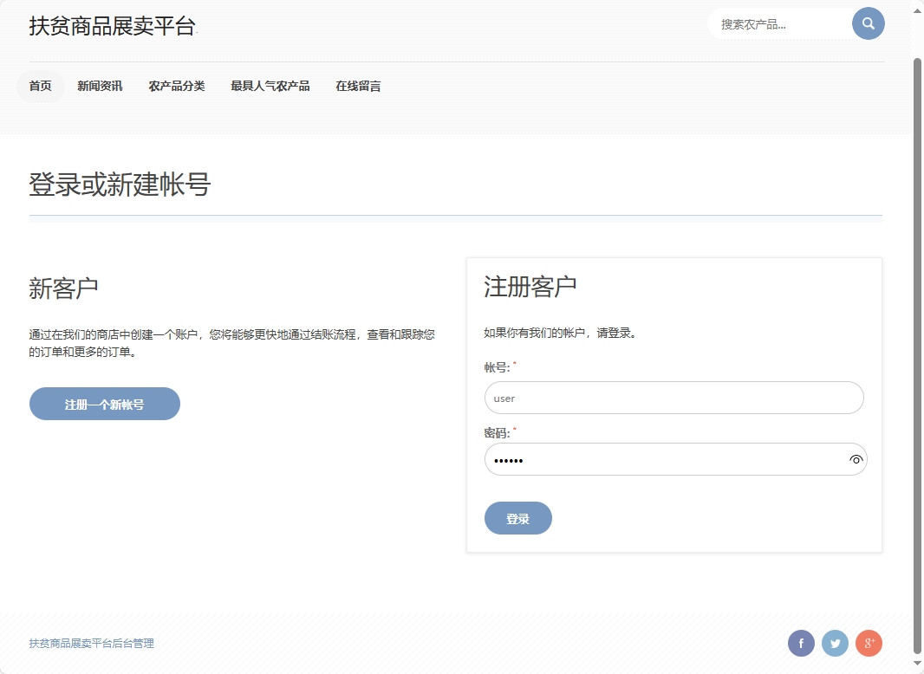Click inside the 帐号 user input field
924x674 pixels.
tap(673, 398)
